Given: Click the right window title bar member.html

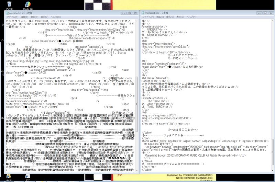Looking at the screenshot, I should [x=156, y=13].
